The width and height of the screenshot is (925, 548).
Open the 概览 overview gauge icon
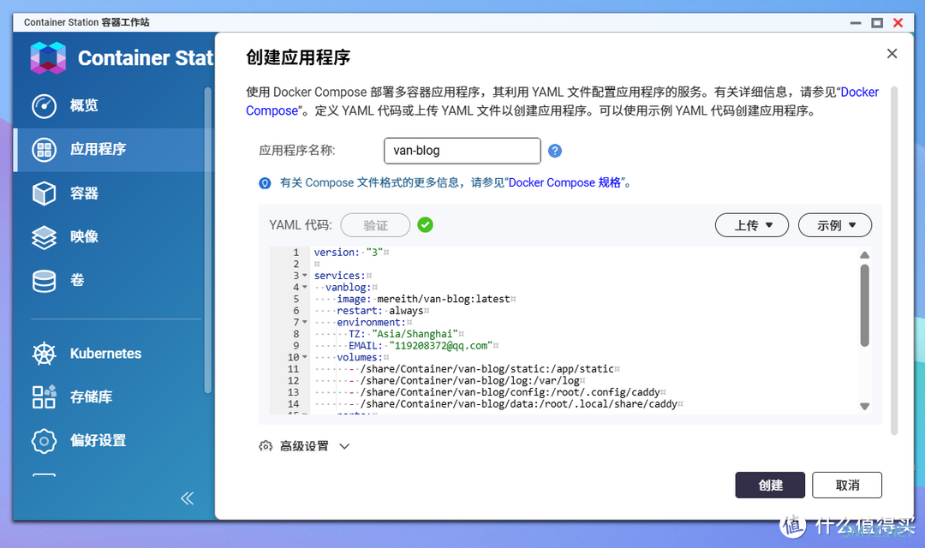point(45,106)
